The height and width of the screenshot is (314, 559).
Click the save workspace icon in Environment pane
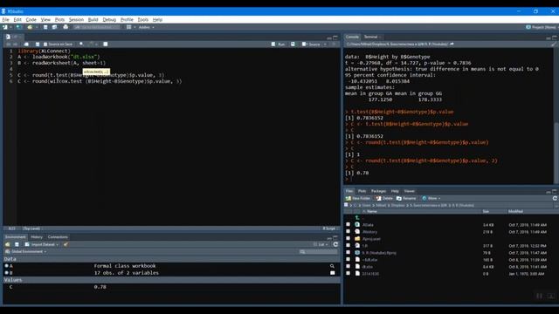tap(17, 244)
